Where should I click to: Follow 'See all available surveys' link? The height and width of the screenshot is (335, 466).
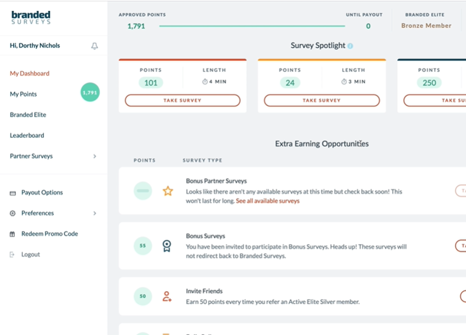click(x=268, y=201)
